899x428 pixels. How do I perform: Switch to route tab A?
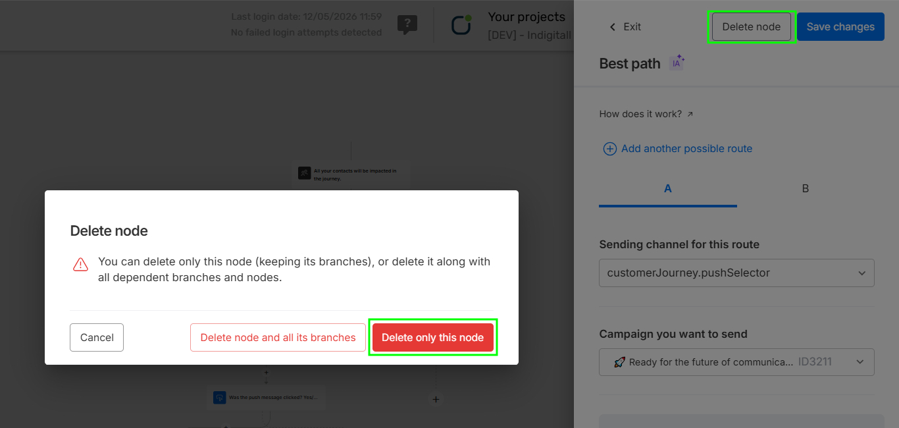[668, 189]
